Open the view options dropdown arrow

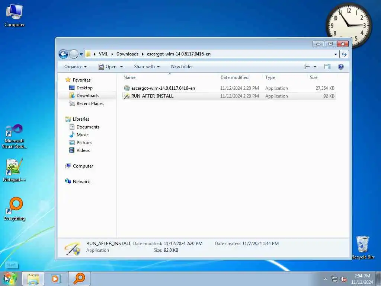pyautogui.click(x=315, y=67)
